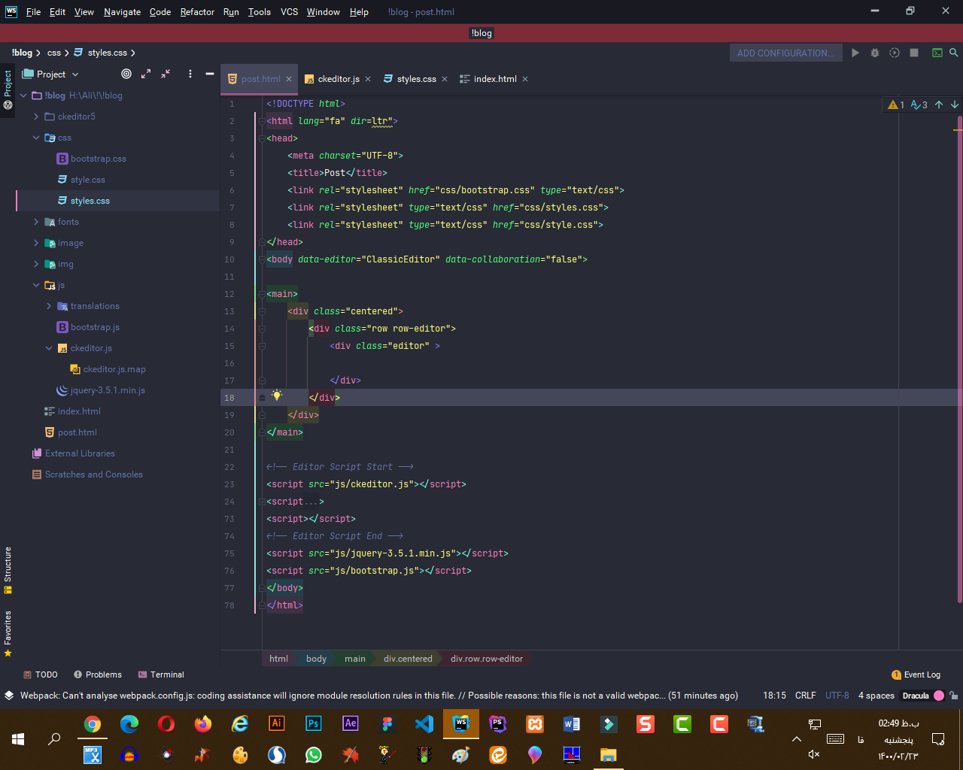Click the read-only lock icon in status bar
Image resolution: width=963 pixels, height=770 pixels.
coord(953,696)
